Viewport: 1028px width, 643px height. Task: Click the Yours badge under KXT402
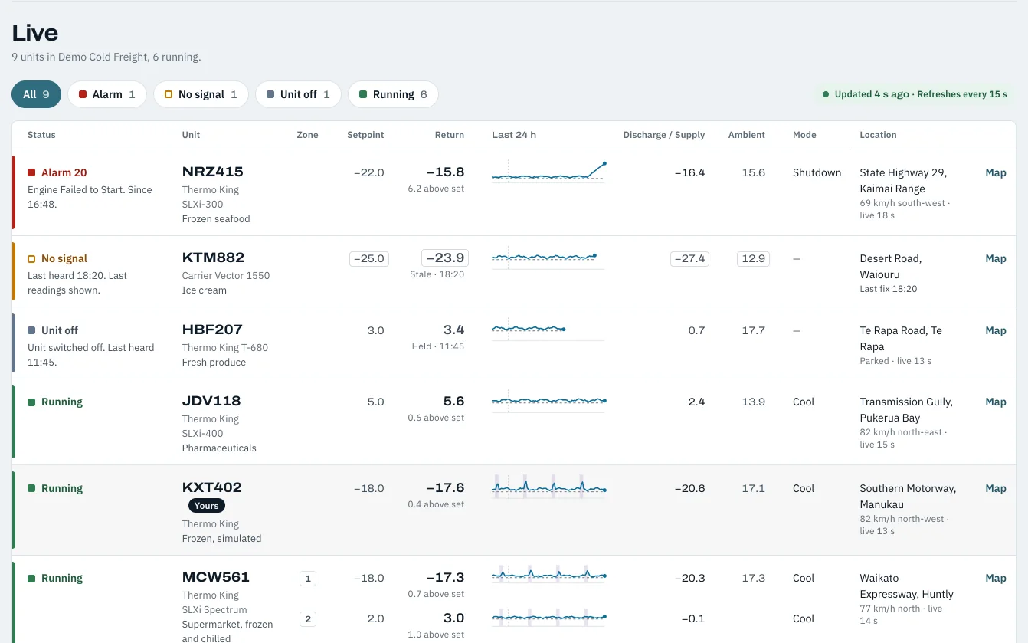206,506
